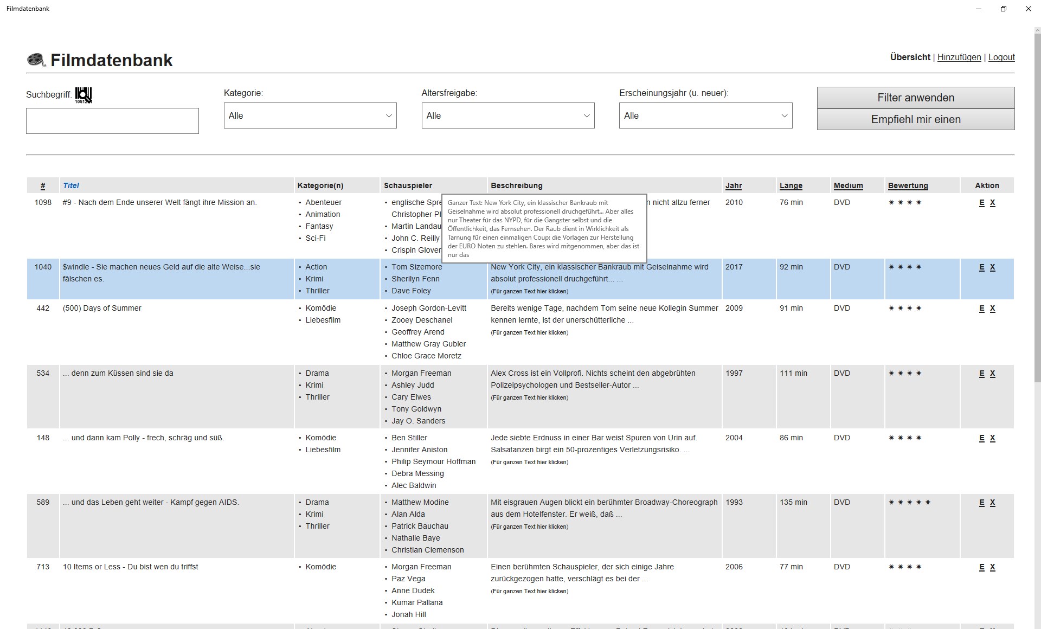Delete the 'und das Leben geht weiter' entry
The image size is (1041, 629).
992,503
